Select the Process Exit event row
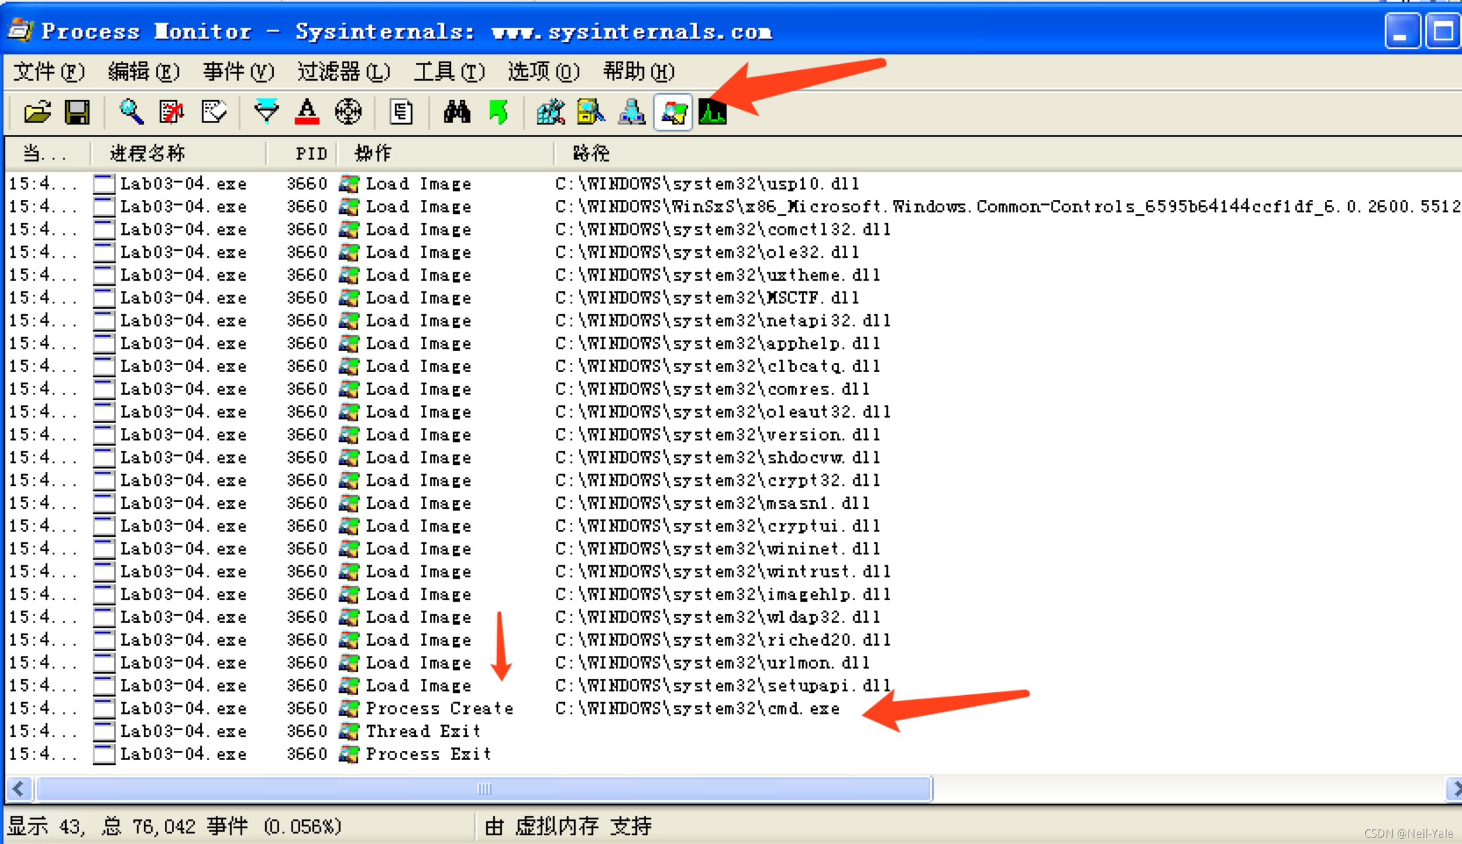The image size is (1462, 844). click(733, 754)
